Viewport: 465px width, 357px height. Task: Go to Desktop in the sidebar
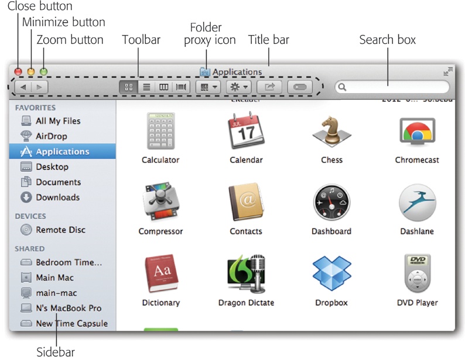click(x=63, y=167)
